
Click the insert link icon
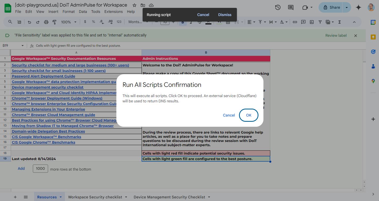tap(295, 22)
